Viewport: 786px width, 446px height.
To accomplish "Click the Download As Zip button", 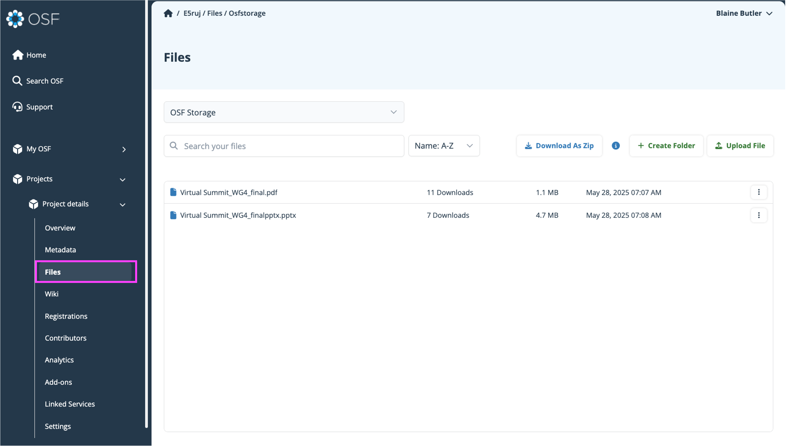I will (x=559, y=146).
